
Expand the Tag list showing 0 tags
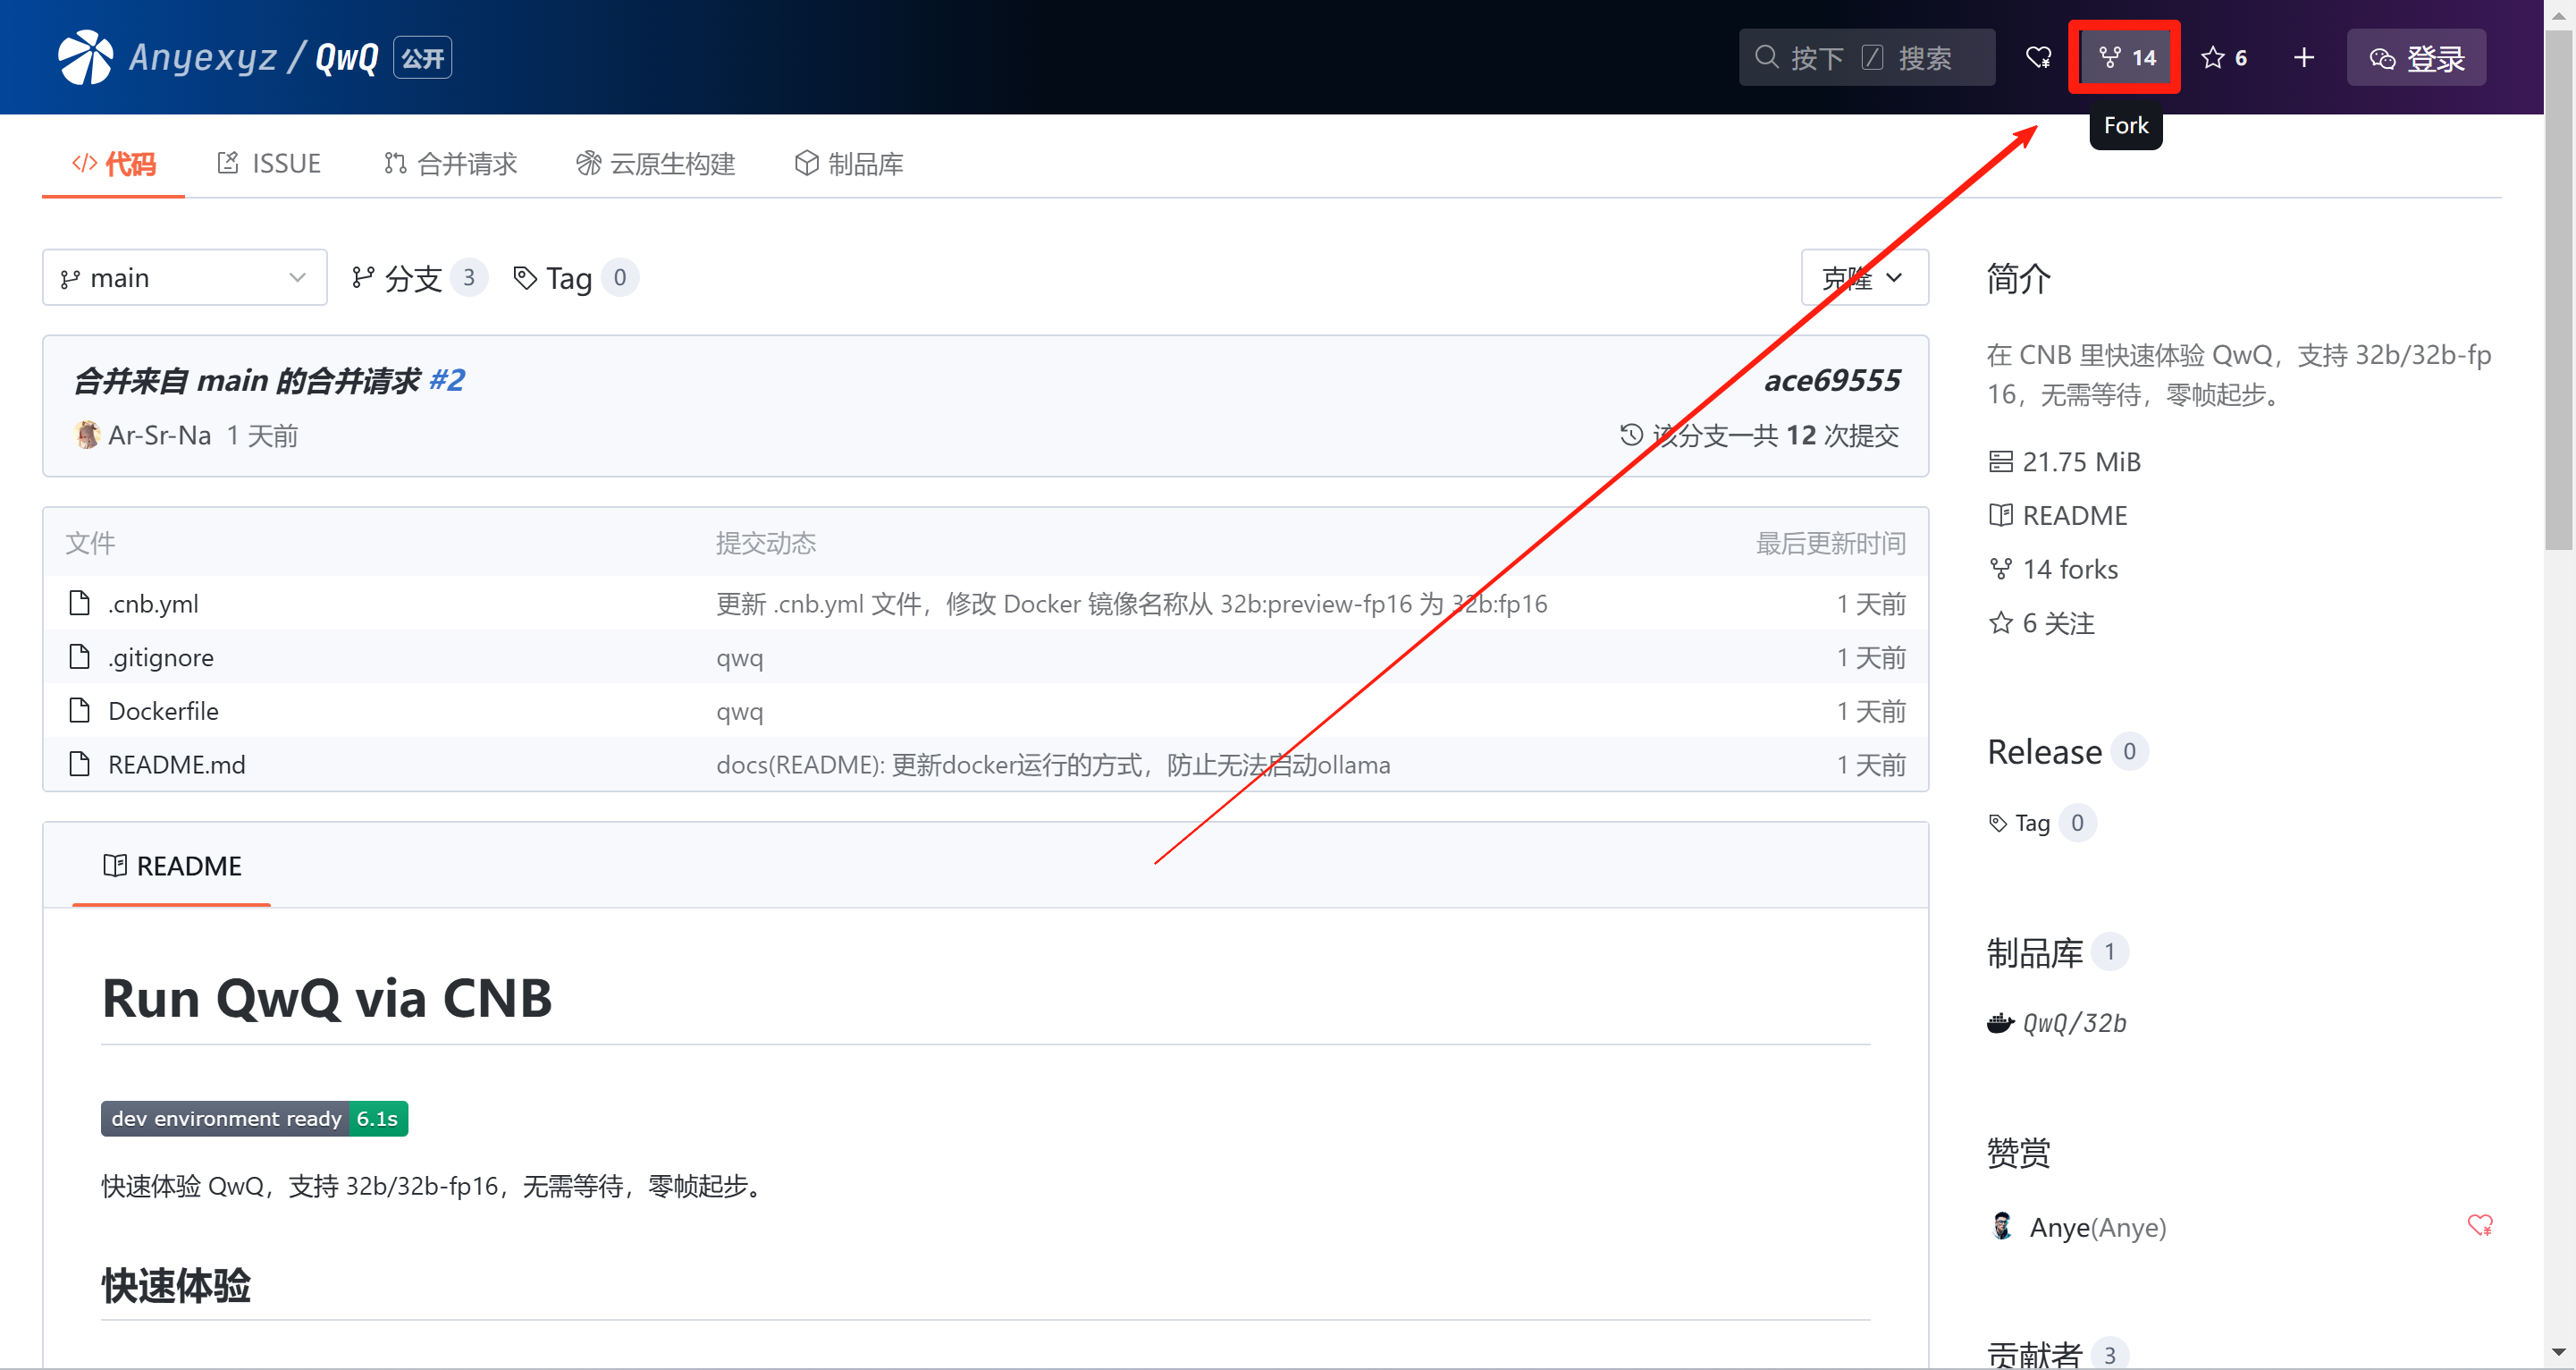point(573,277)
